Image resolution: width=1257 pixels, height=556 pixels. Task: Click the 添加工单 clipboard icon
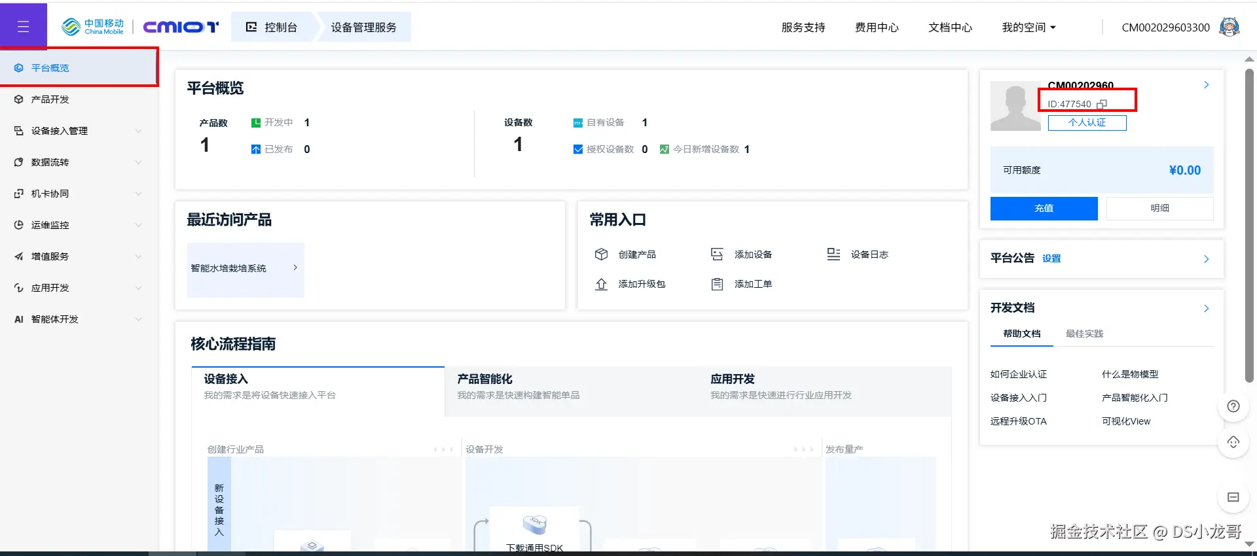click(717, 284)
